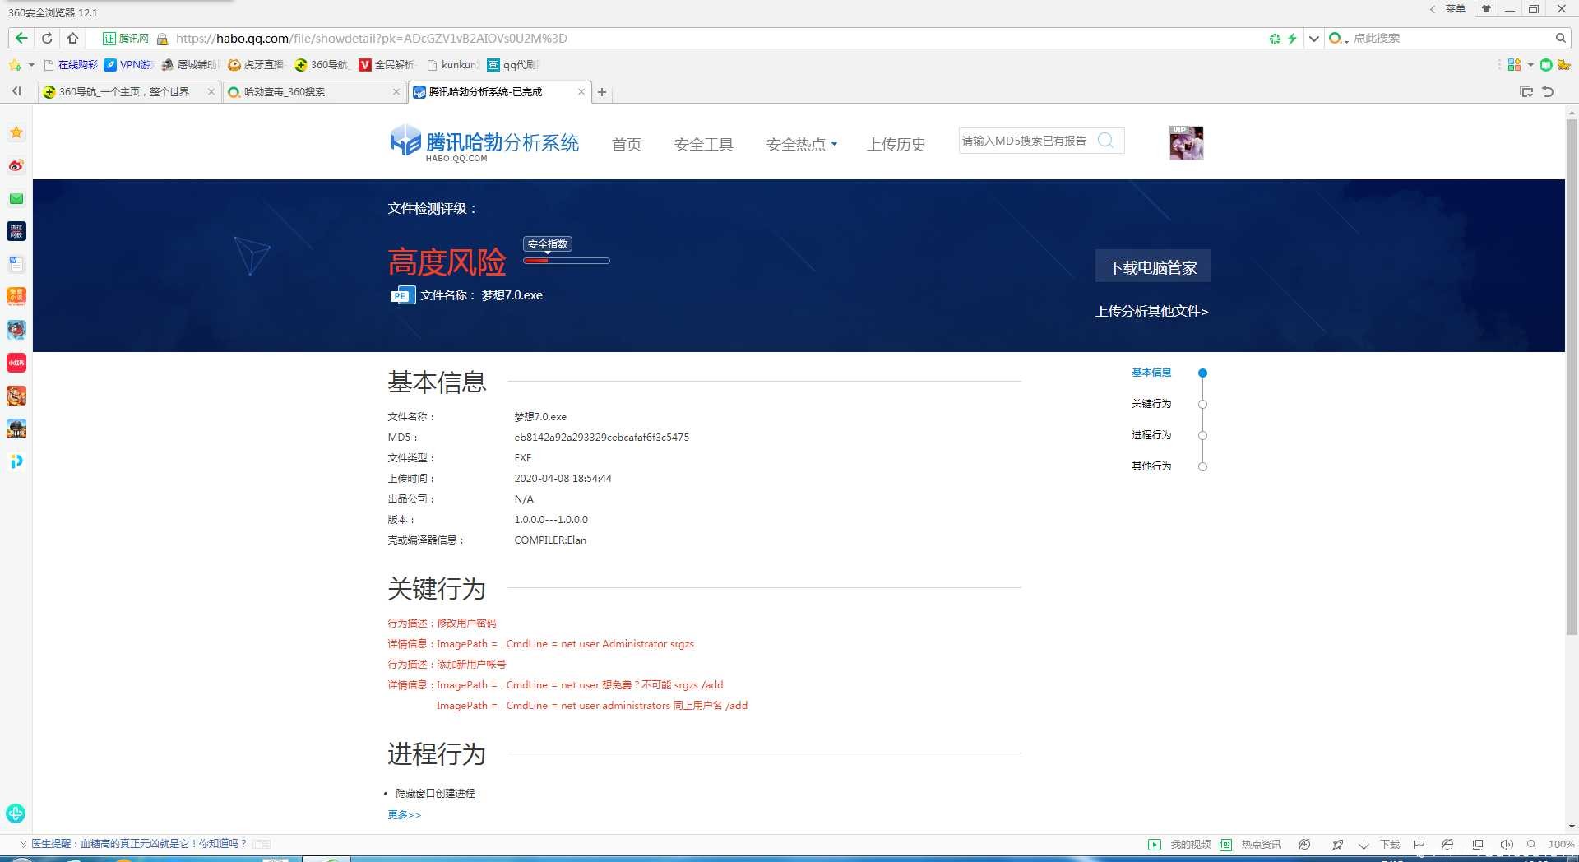Click the 腾讯哈勃分析系统 logo
The height and width of the screenshot is (862, 1579).
click(484, 143)
